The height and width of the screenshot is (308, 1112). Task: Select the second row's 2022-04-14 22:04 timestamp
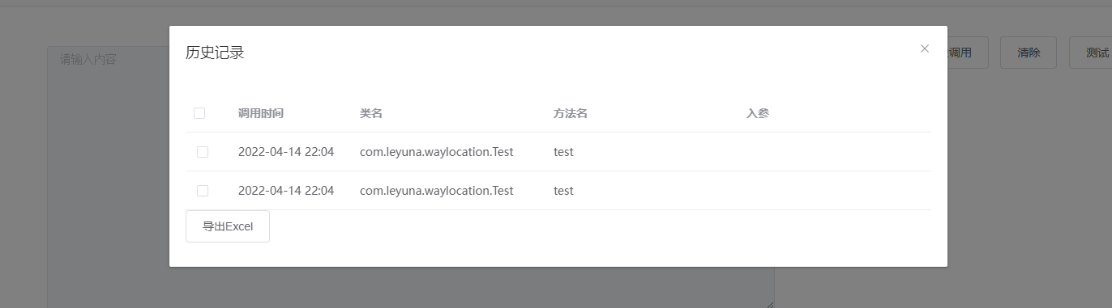(x=286, y=191)
